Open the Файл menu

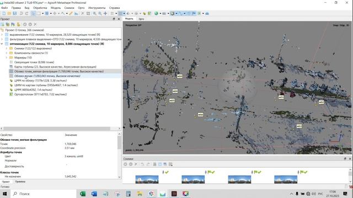pyautogui.click(x=4, y=8)
